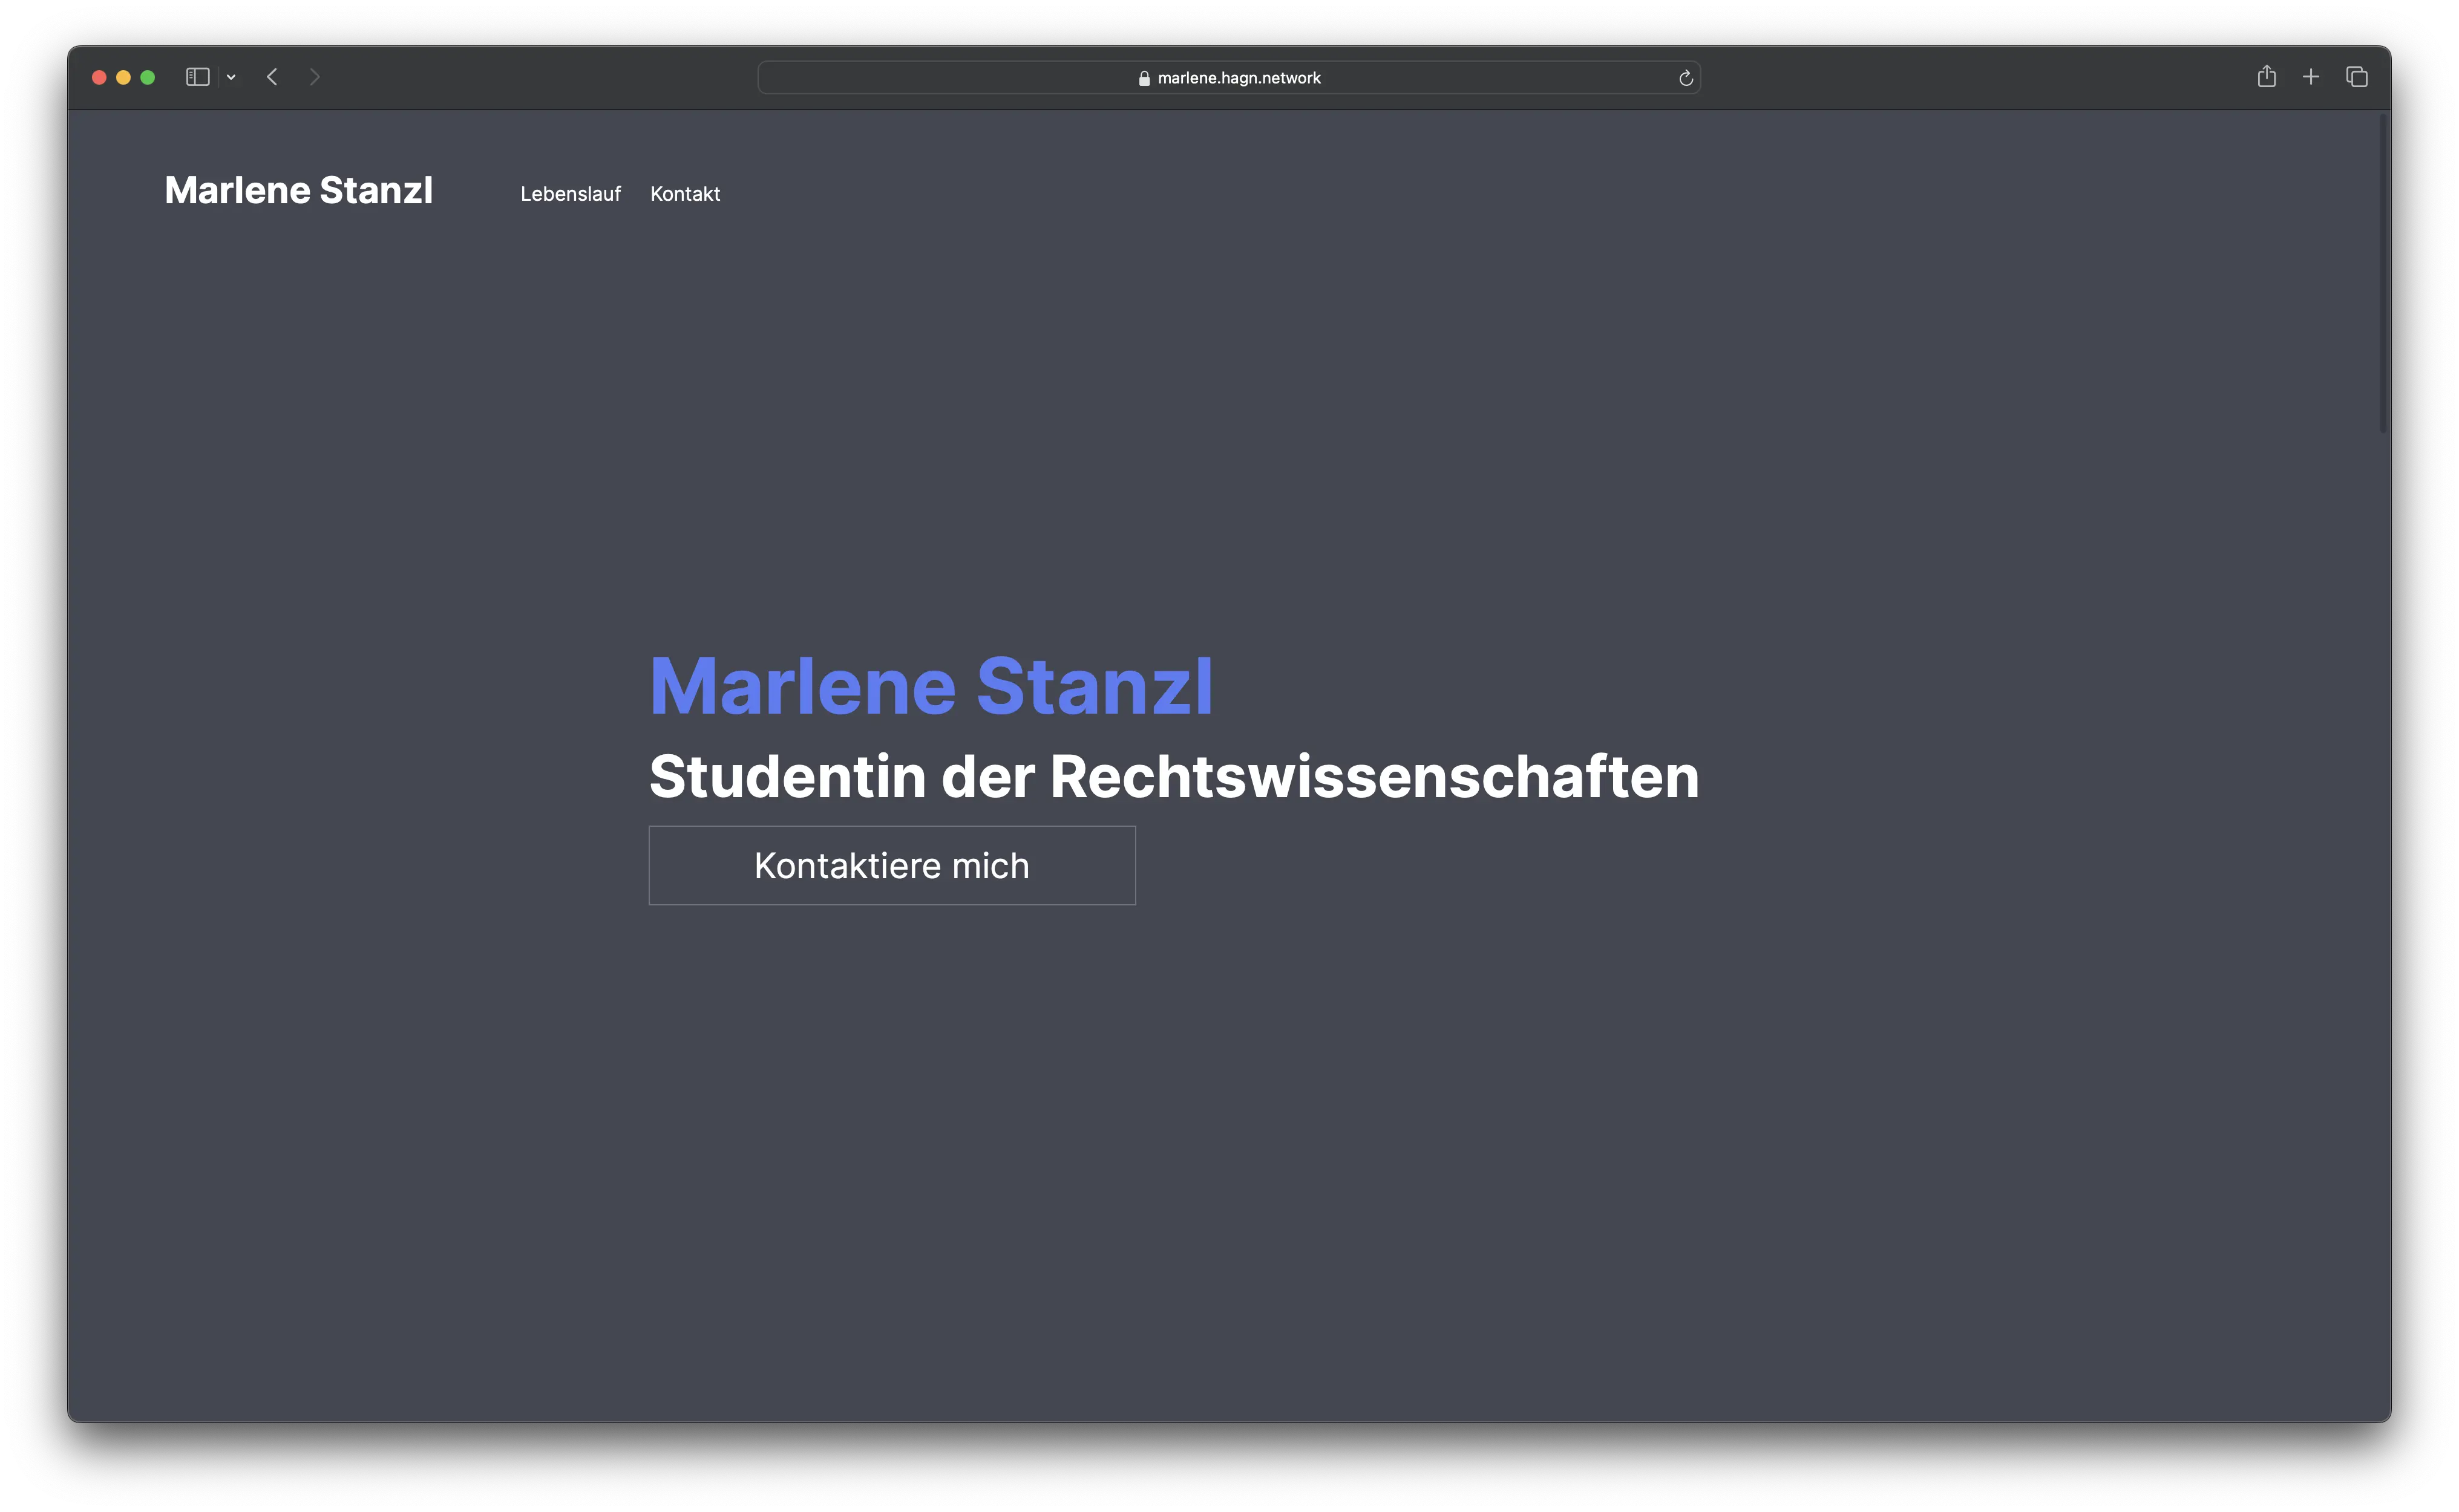
Task: Open the sidebar options dropdown chevron
Action: coord(231,77)
